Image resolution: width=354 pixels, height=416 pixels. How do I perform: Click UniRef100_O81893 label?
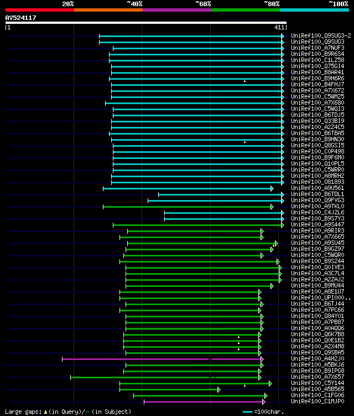click(x=317, y=182)
